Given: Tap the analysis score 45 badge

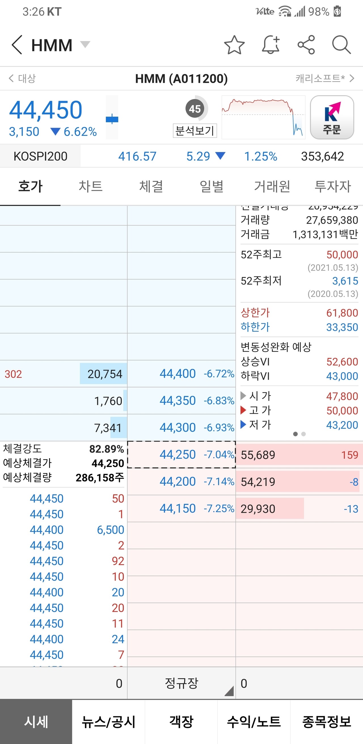Looking at the screenshot, I should pyautogui.click(x=195, y=109).
